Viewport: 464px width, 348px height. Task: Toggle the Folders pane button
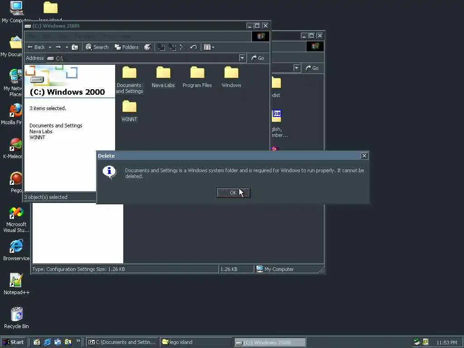pyautogui.click(x=127, y=47)
